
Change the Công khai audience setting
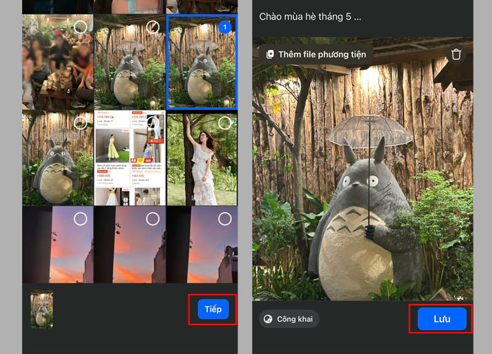(289, 319)
